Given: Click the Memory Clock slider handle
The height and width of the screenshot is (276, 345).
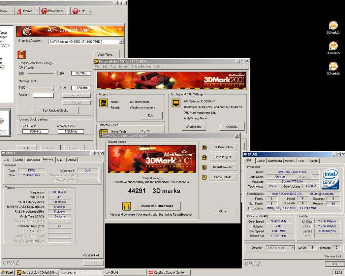Looking at the screenshot, I should (x=53, y=88).
